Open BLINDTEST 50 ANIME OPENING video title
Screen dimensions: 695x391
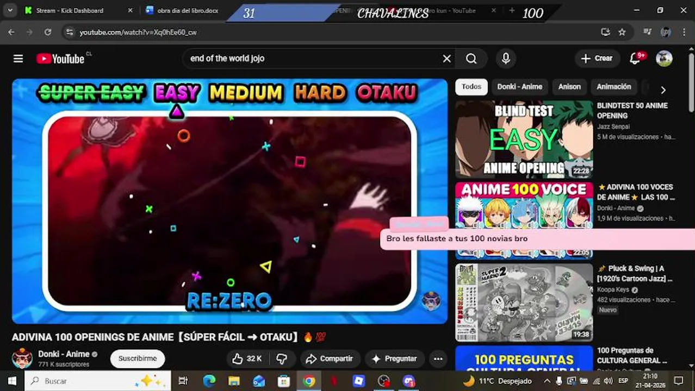[x=632, y=110]
